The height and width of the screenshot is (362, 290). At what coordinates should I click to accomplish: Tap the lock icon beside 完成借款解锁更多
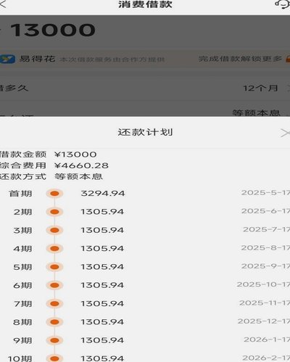(x=288, y=59)
